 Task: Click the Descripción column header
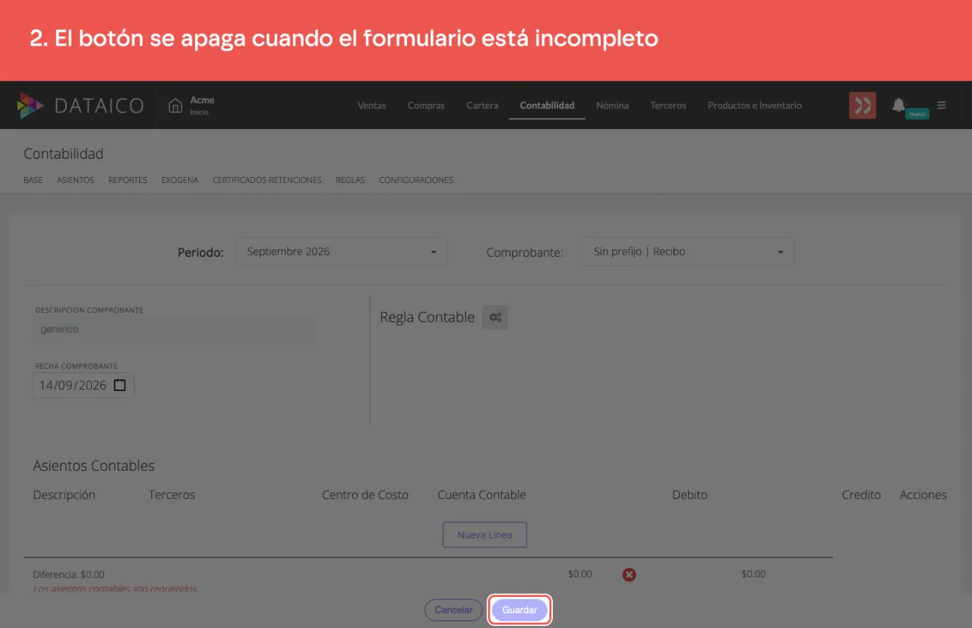pos(65,495)
